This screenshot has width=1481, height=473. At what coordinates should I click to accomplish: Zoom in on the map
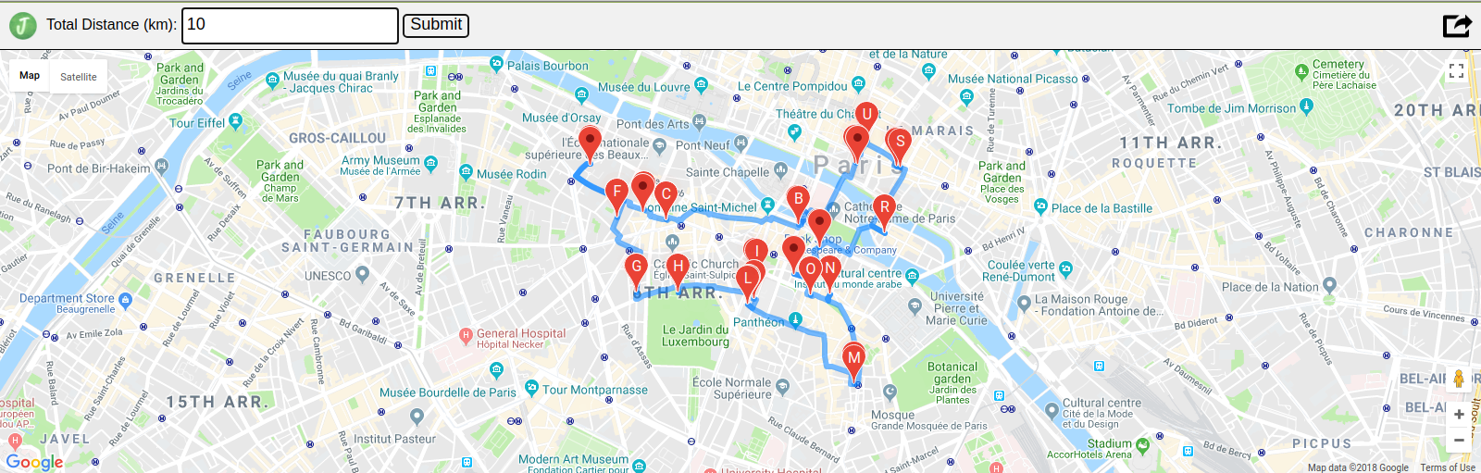1459,415
